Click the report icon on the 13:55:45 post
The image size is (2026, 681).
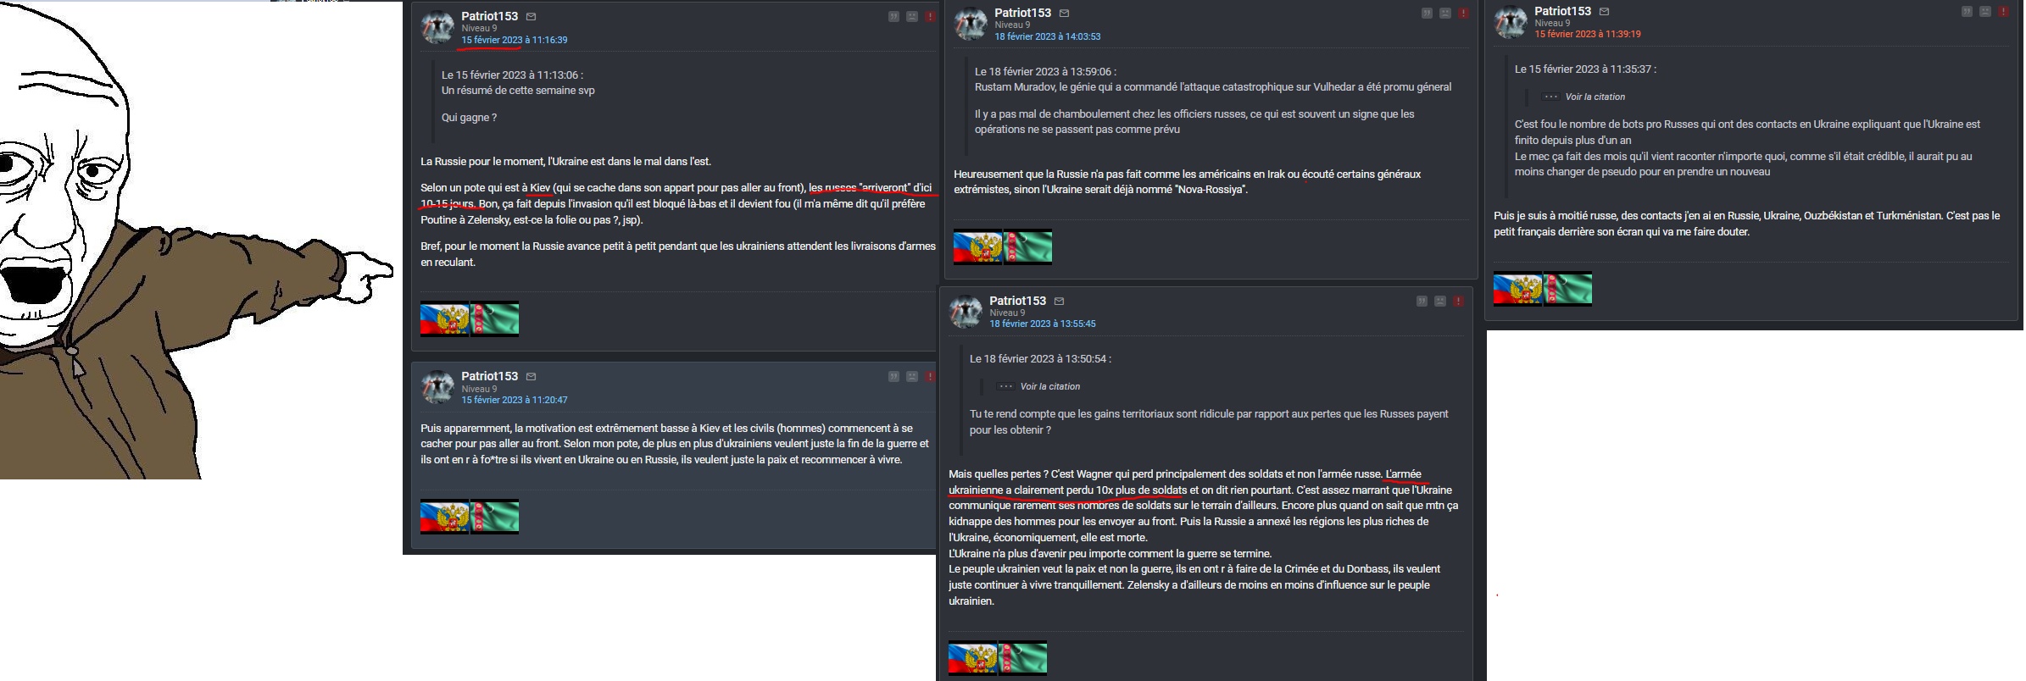[x=1458, y=302]
